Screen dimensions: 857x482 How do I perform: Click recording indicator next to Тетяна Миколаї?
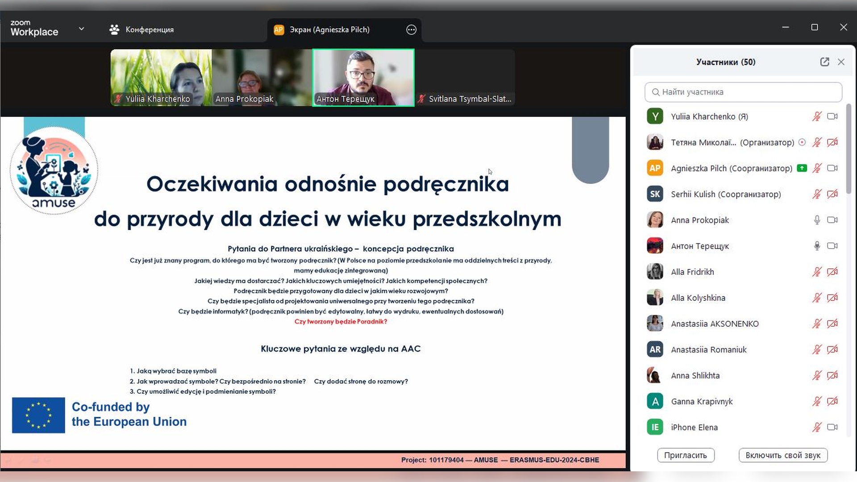pos(802,142)
